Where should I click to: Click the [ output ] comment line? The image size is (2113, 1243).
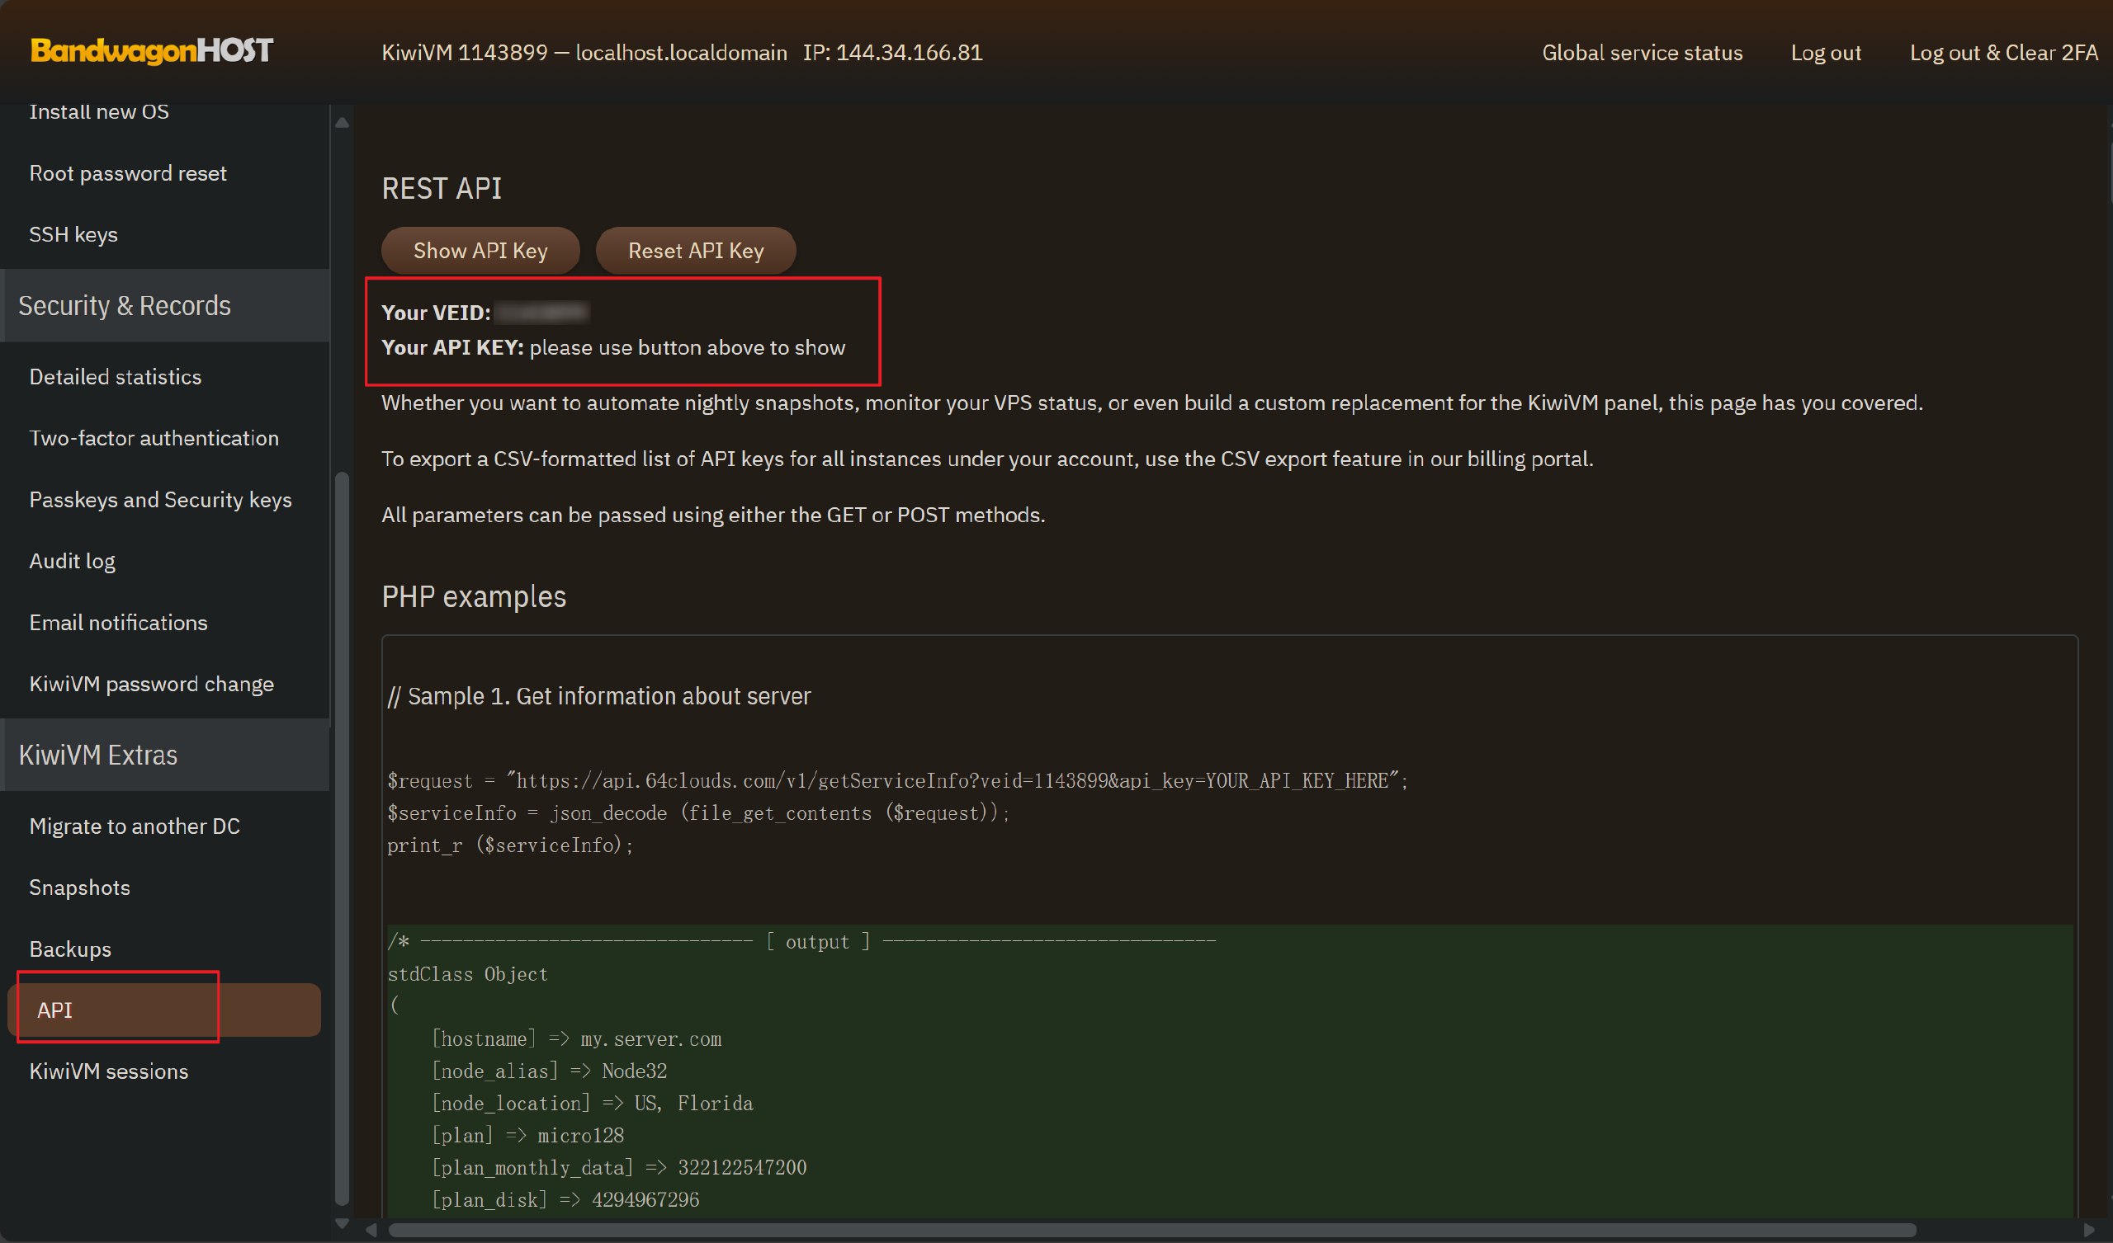point(801,942)
